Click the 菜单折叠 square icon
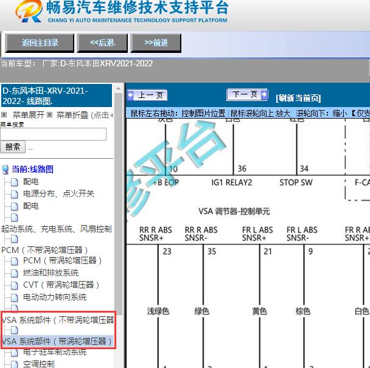 (49, 115)
